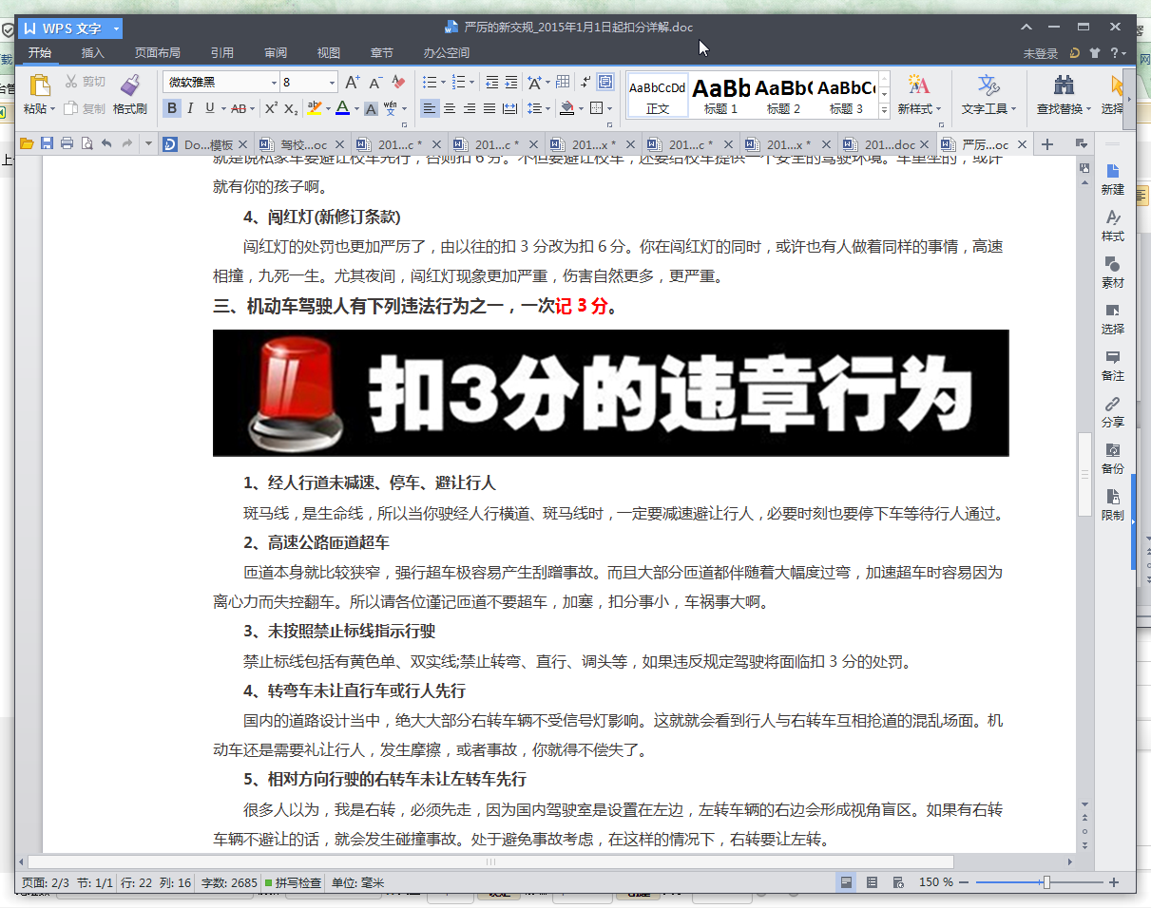Screen dimensions: 1151x908
Task: Click 素材 (Materials) in the right sidebar
Action: (x=1112, y=272)
